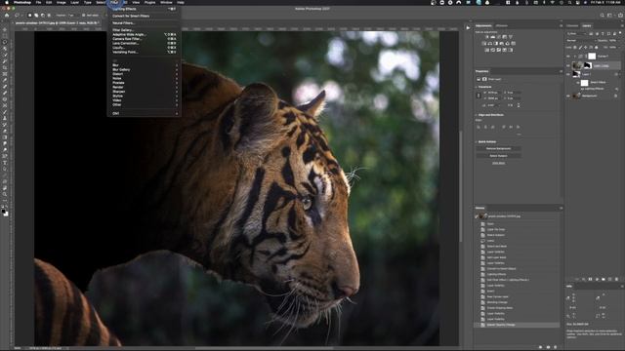Add a layer mask in Layers panel
The image size is (625, 351).
[x=590, y=280]
